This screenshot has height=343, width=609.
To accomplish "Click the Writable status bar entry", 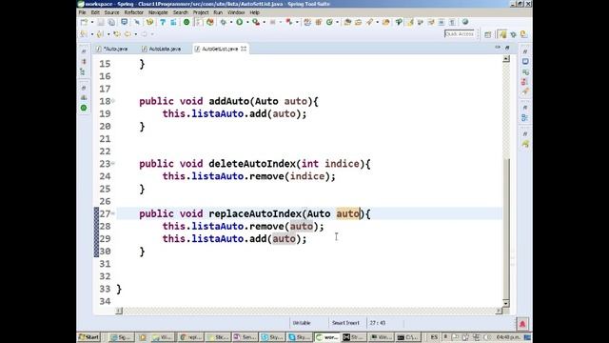I will (302, 323).
